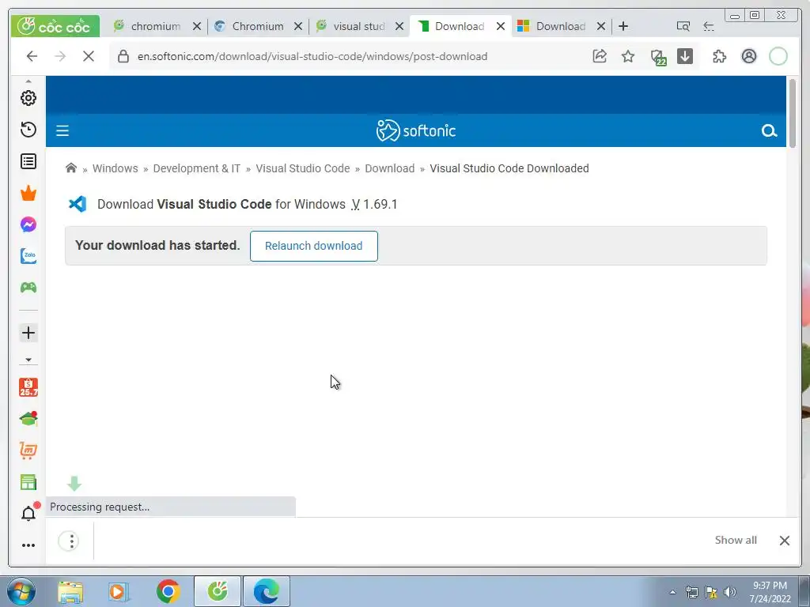Viewport: 810px width, 607px height.
Task: Open the volume control in system tray
Action: click(730, 592)
